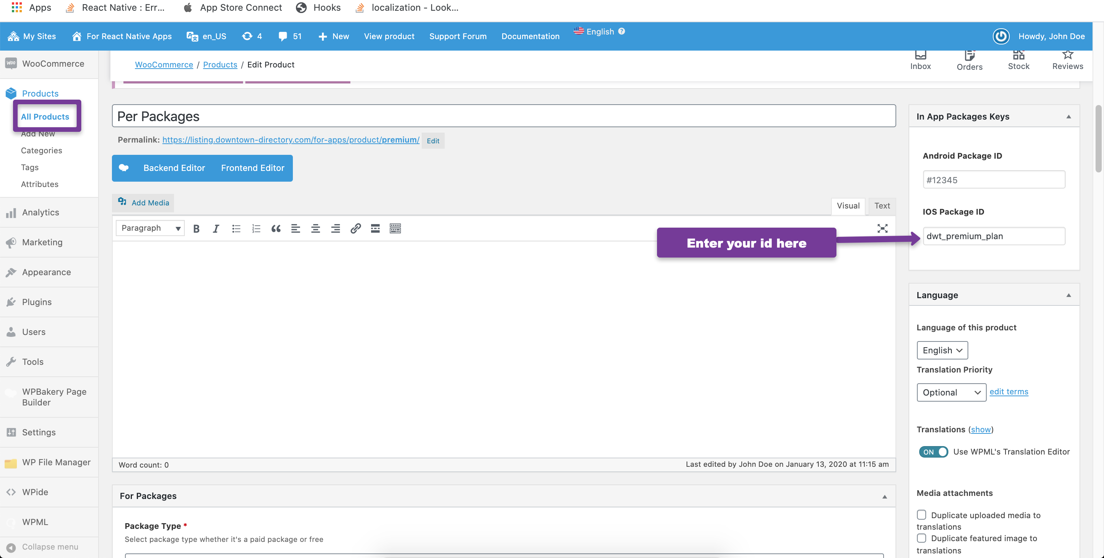Screen dimensions: 1104x558
Task: Open the Reviews activity panel
Action: click(1068, 61)
